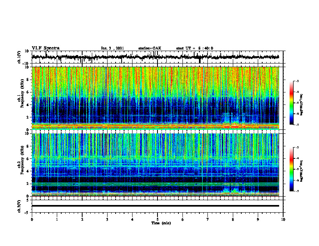Click the ch.3 flat black voltage line
This screenshot has width=319, height=246.
click(155, 206)
